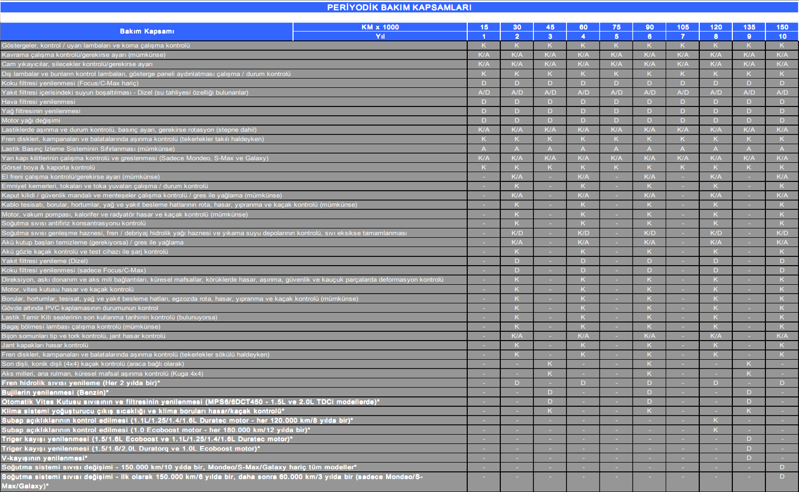Select the Yıl header cell

point(380,36)
